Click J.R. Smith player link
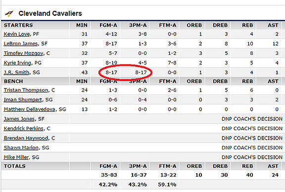 click(x=16, y=72)
